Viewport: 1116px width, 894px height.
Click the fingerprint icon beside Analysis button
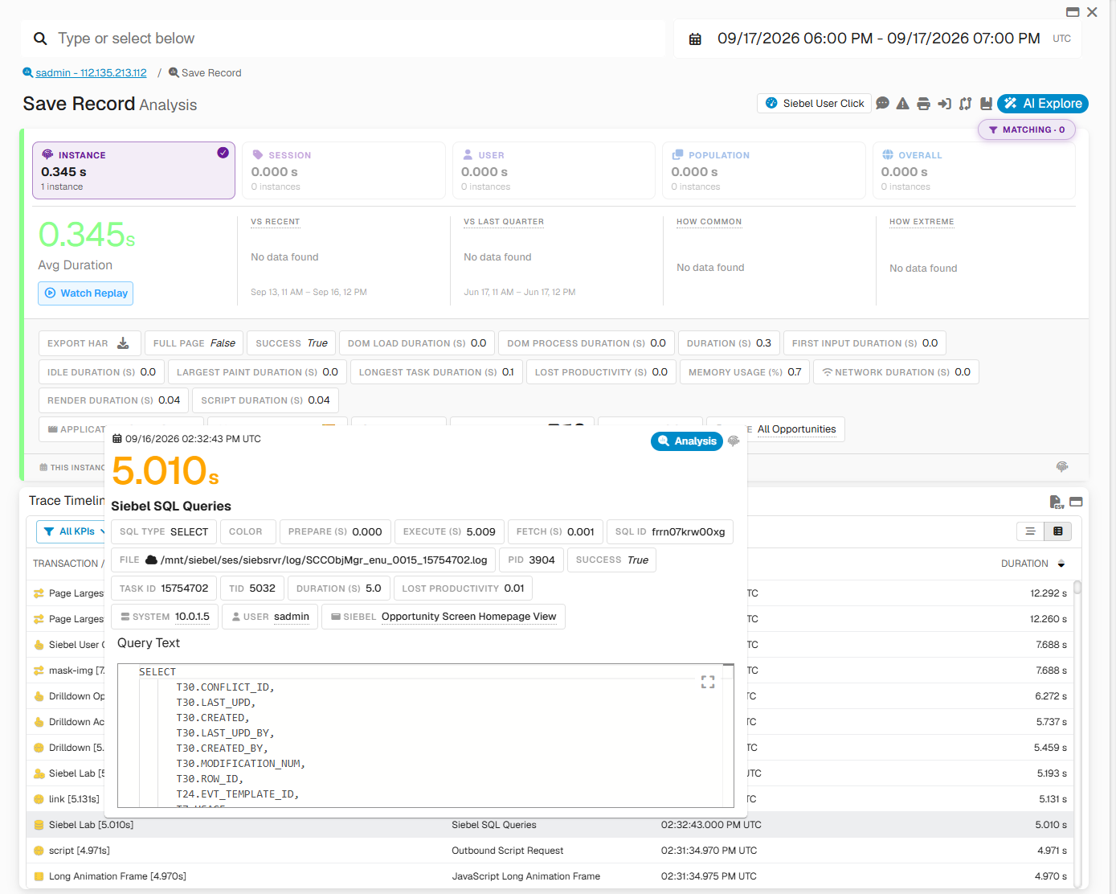[734, 441]
